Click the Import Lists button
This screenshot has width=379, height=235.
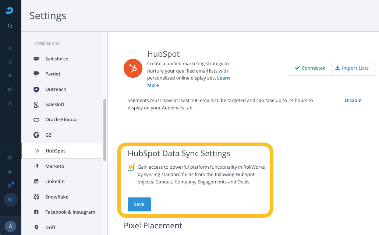click(x=353, y=68)
